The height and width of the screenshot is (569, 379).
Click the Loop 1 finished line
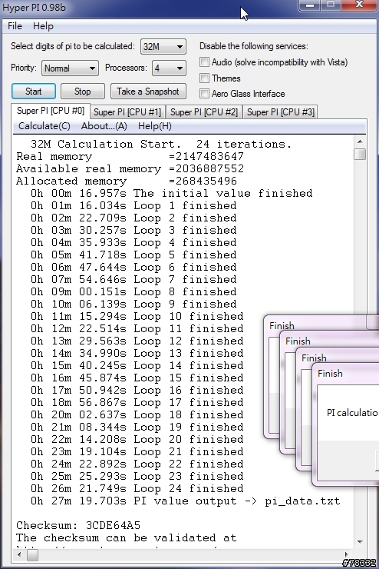(x=133, y=206)
